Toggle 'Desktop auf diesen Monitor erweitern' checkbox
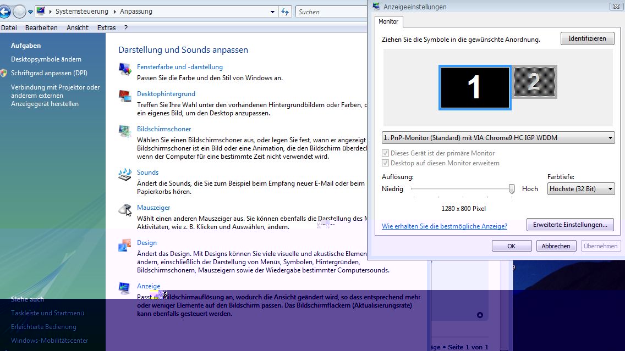625x351 pixels. click(x=385, y=163)
